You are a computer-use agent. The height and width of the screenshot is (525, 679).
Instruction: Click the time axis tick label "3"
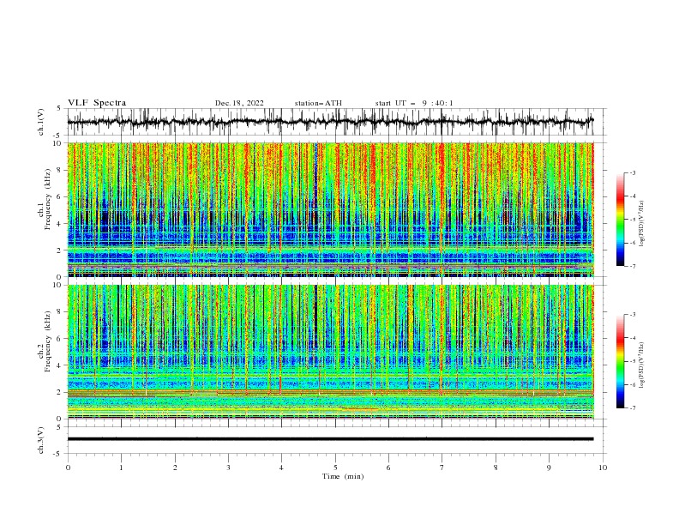pos(228,468)
